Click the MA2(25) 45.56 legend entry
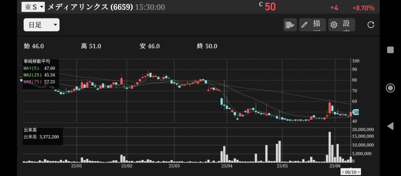This screenshot has width=401, height=176. click(x=39, y=75)
